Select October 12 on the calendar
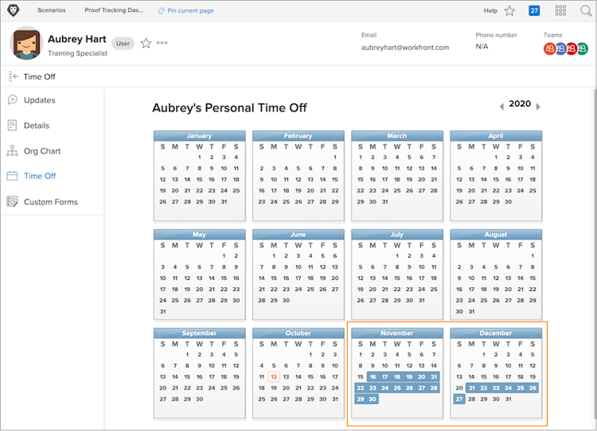The width and height of the screenshot is (597, 431). (274, 376)
